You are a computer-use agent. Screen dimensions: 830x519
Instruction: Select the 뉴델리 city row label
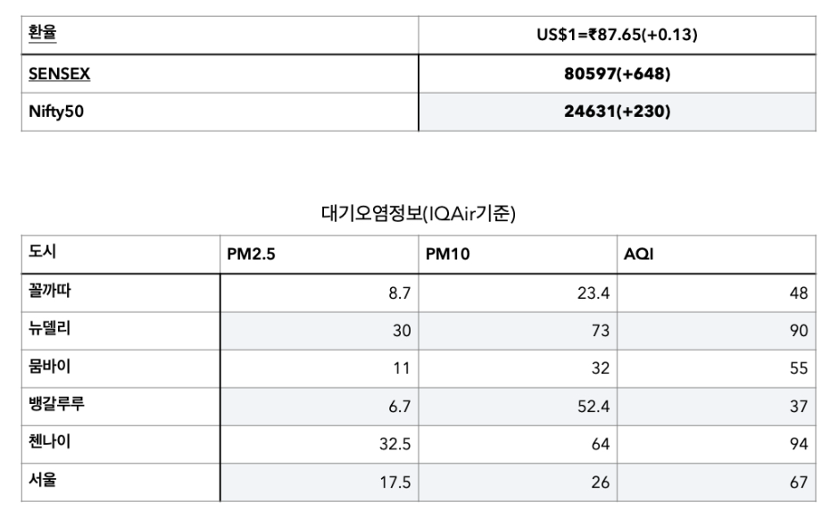point(50,328)
